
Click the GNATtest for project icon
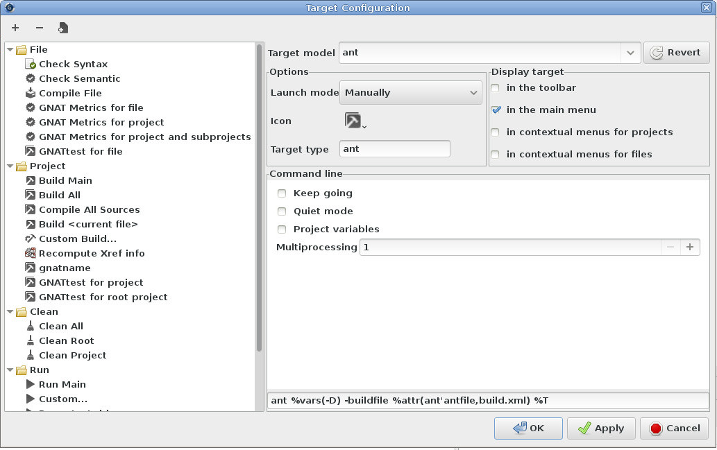(30, 282)
